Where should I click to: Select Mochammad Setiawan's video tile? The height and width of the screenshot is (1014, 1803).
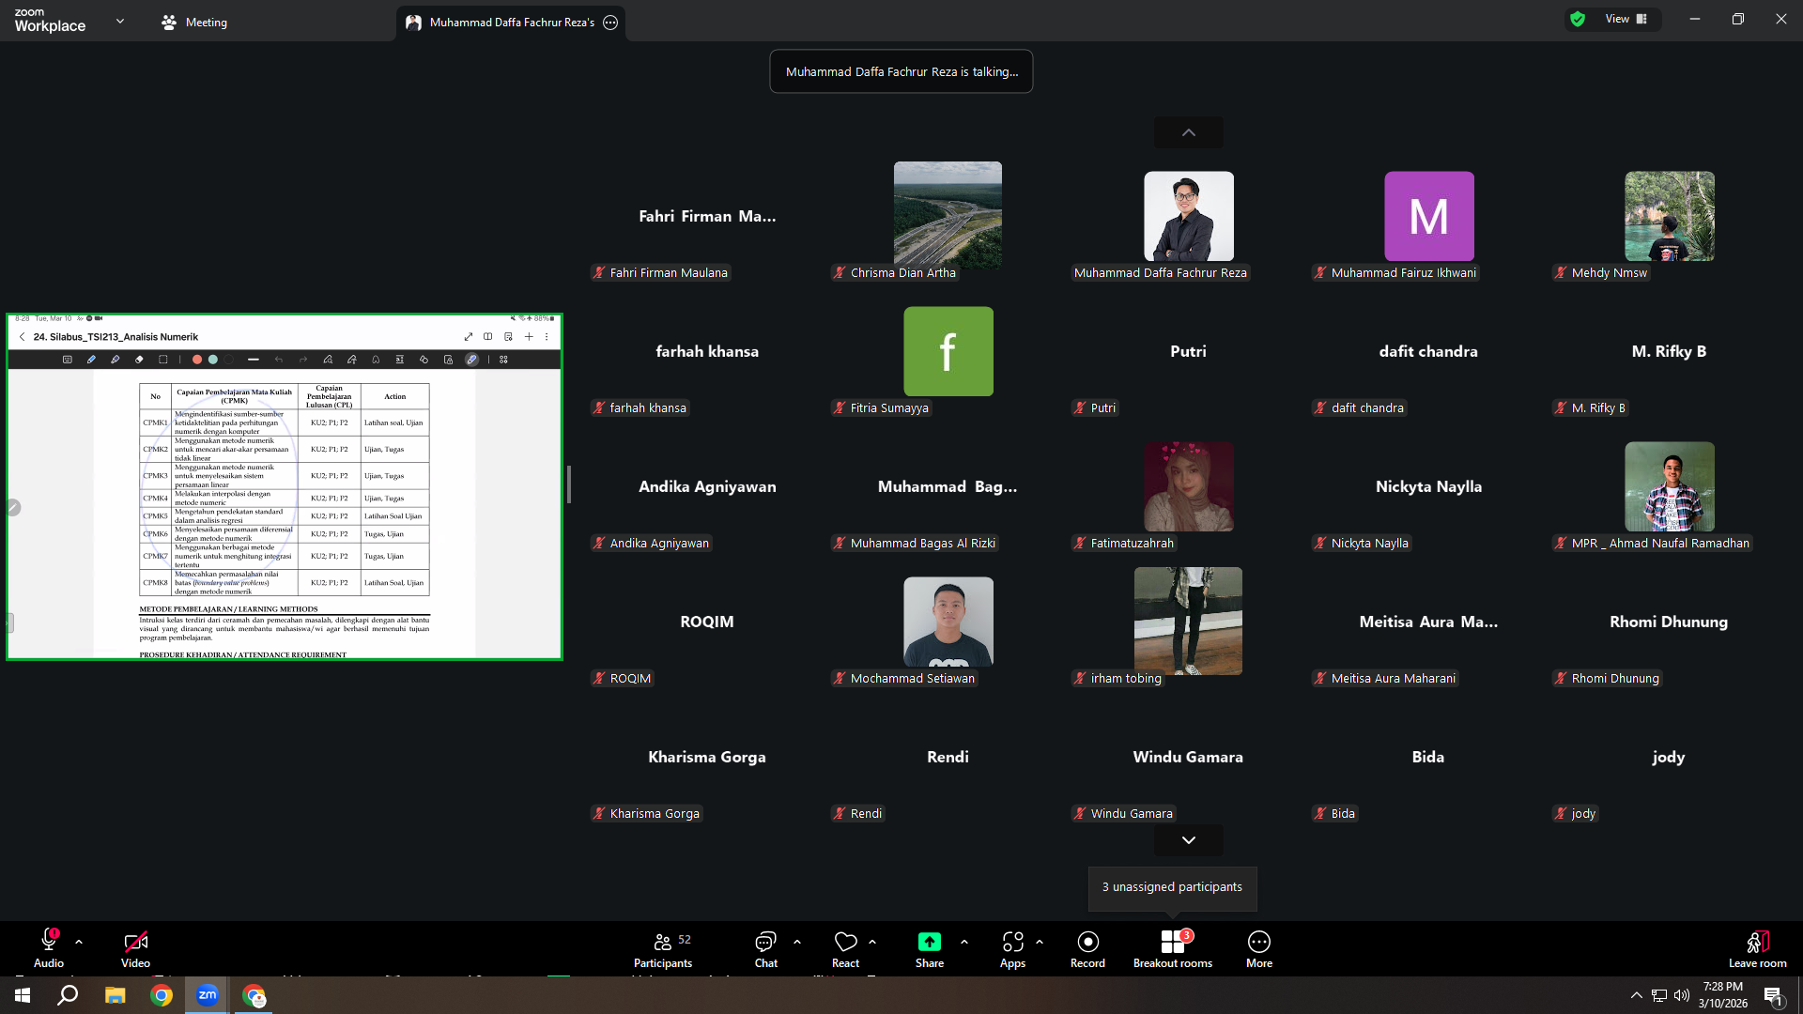(x=948, y=622)
